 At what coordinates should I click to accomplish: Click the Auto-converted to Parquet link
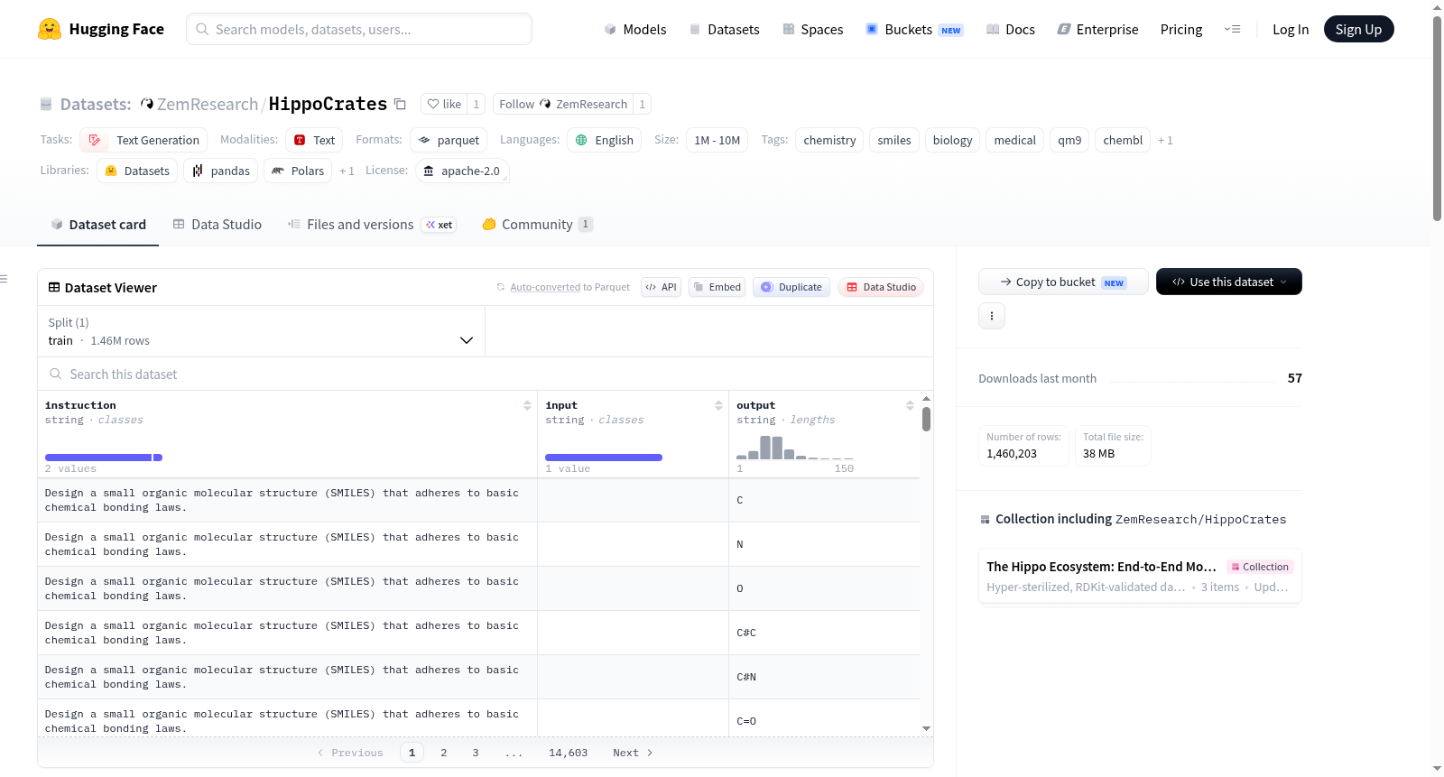545,287
